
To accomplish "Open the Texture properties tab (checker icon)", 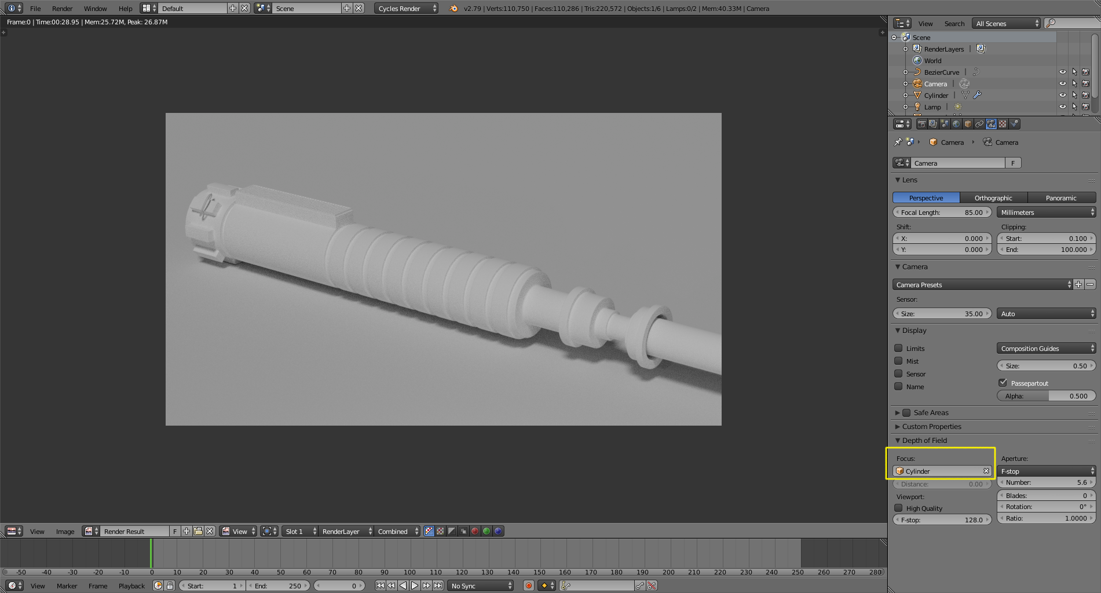I will click(x=1003, y=124).
